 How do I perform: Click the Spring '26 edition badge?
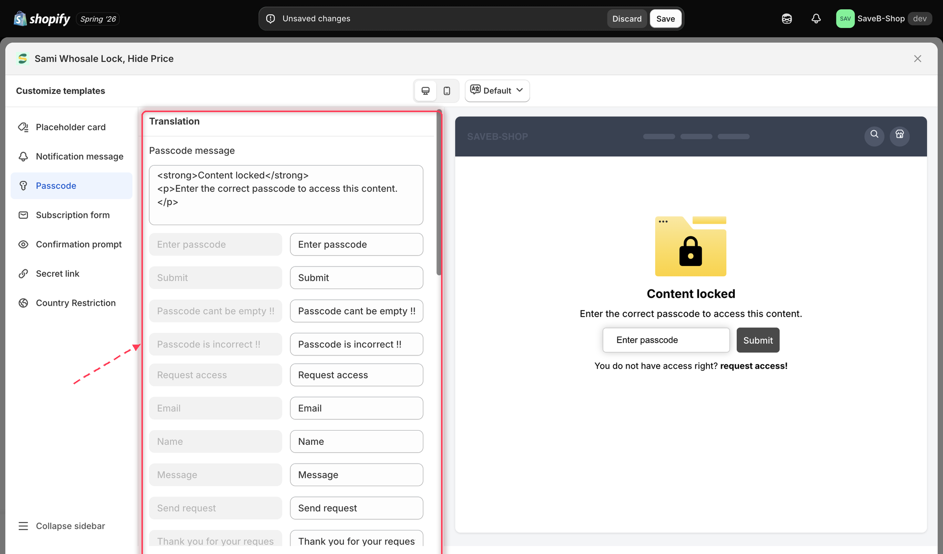pyautogui.click(x=98, y=19)
